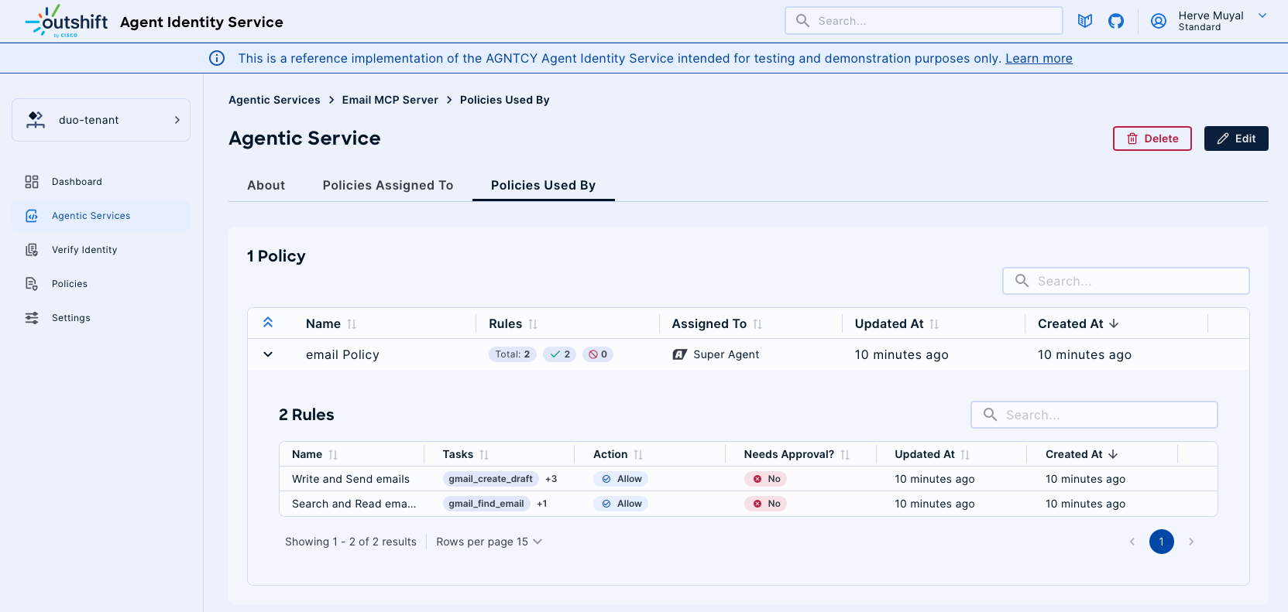Image resolution: width=1288 pixels, height=612 pixels.
Task: Click the Super Agent type icon
Action: coord(679,354)
